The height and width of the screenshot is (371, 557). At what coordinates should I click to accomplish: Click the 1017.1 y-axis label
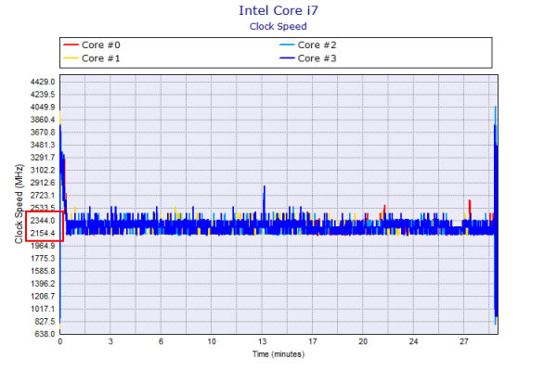43,309
